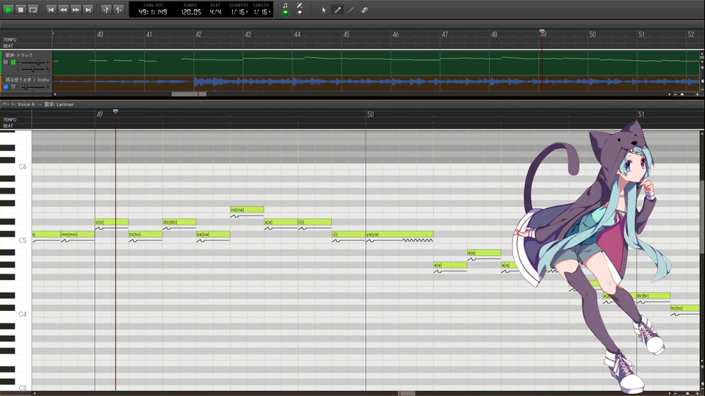Click track horizontal zoom slider handle
Image resolution: width=705 pixels, height=396 pixels.
pyautogui.click(x=682, y=95)
